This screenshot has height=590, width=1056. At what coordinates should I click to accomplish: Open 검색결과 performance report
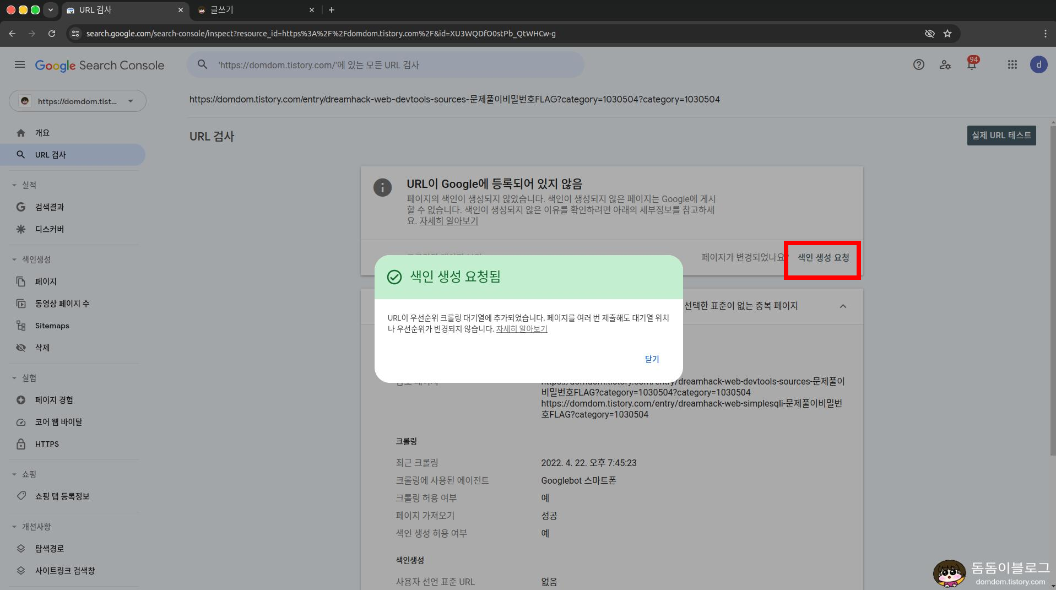pyautogui.click(x=73, y=207)
